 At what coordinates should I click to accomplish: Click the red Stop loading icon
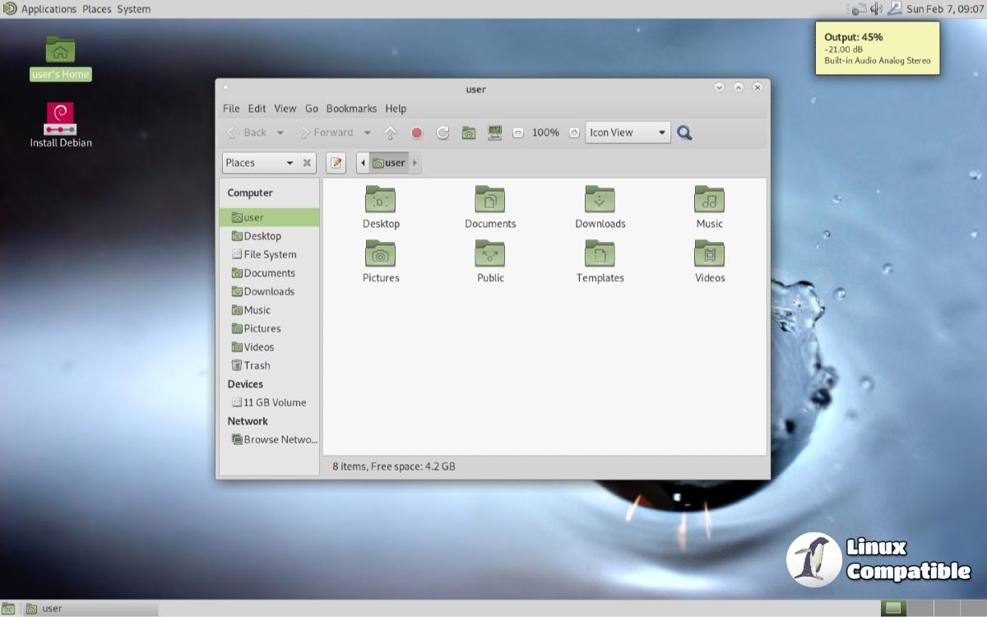point(417,132)
